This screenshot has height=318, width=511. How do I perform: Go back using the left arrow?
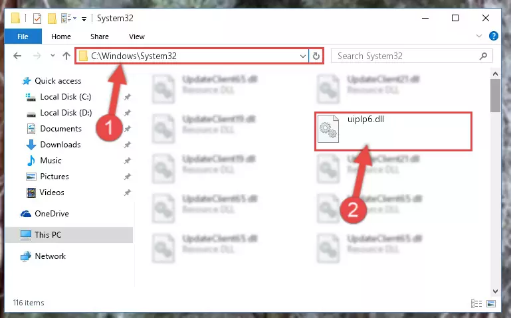click(x=17, y=56)
